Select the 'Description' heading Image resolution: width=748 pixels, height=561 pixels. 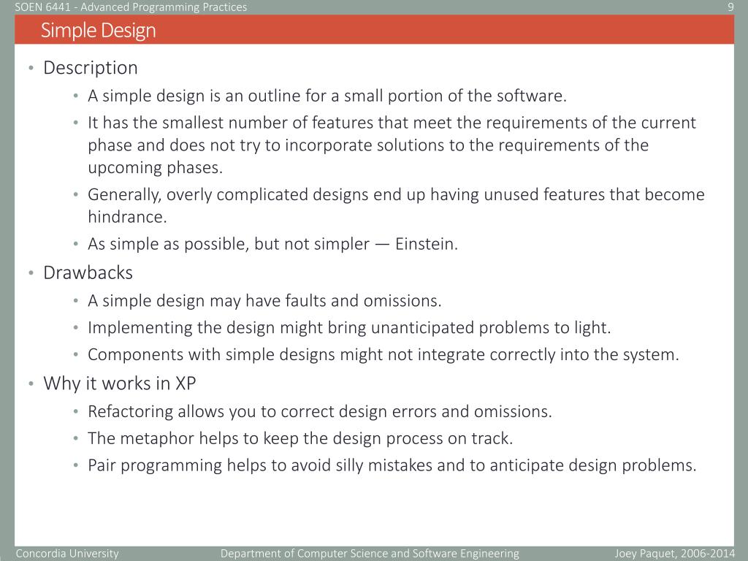click(x=90, y=68)
